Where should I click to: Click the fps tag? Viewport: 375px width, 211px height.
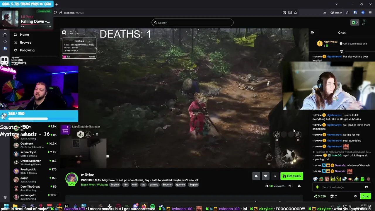[143, 185]
